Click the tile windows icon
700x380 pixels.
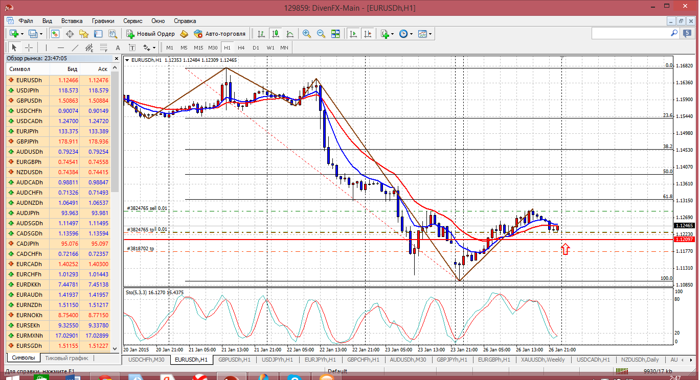(x=335, y=34)
